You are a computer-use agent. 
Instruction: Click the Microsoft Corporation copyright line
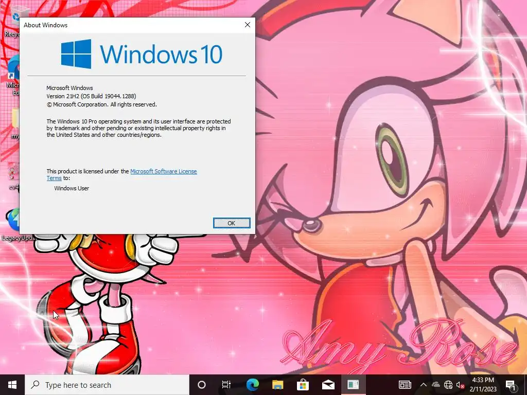pyautogui.click(x=101, y=104)
